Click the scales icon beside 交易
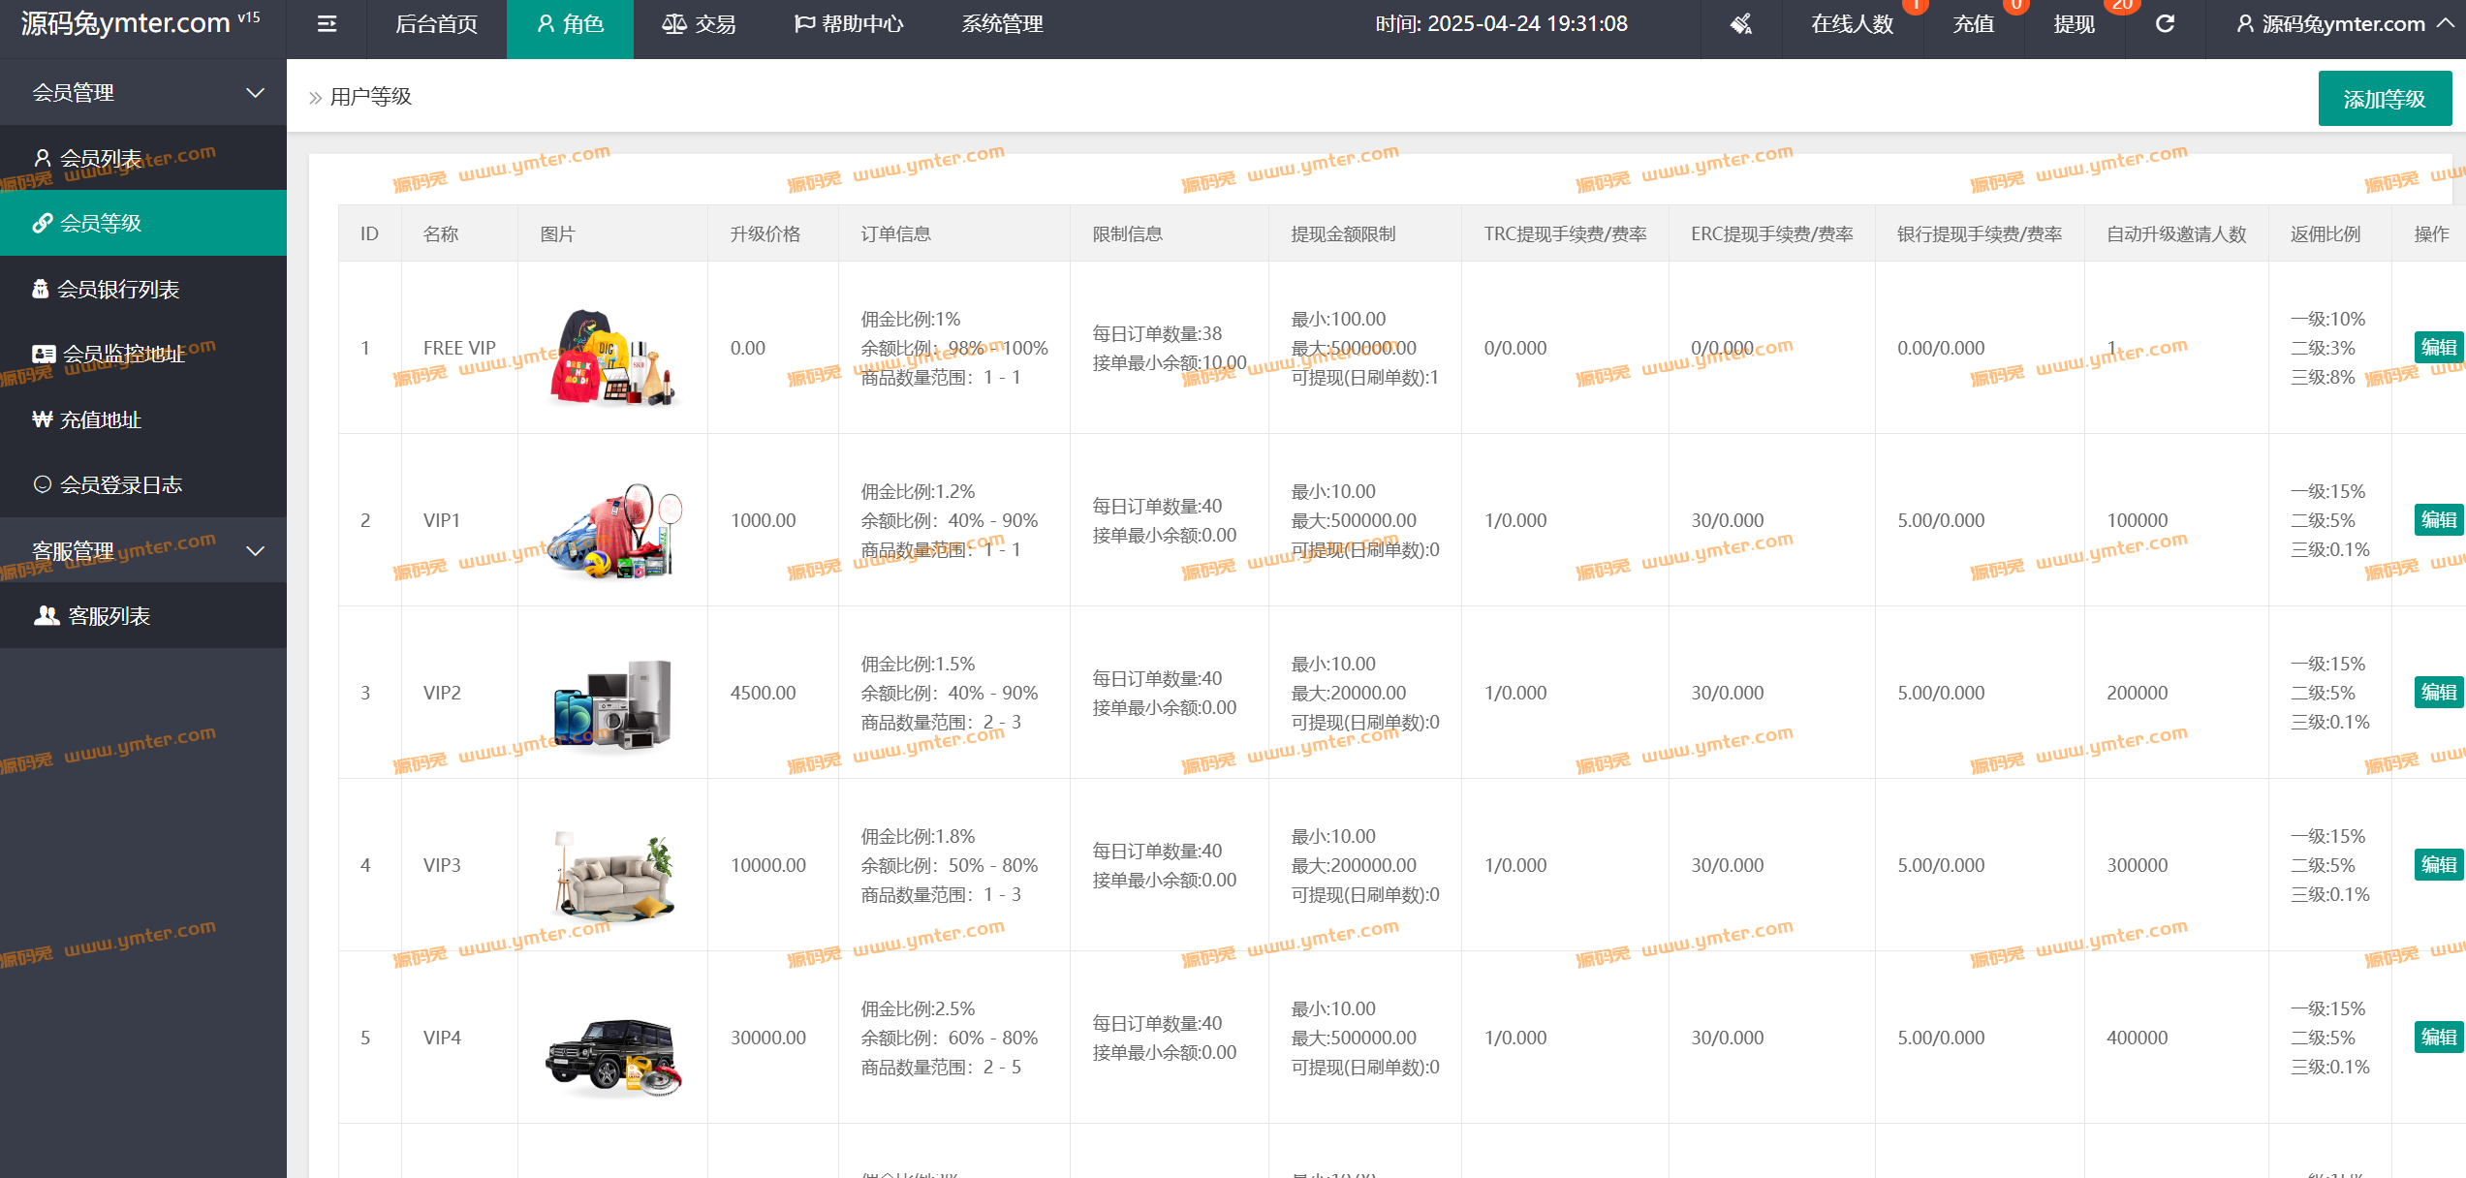This screenshot has height=1178, width=2466. coord(673,24)
